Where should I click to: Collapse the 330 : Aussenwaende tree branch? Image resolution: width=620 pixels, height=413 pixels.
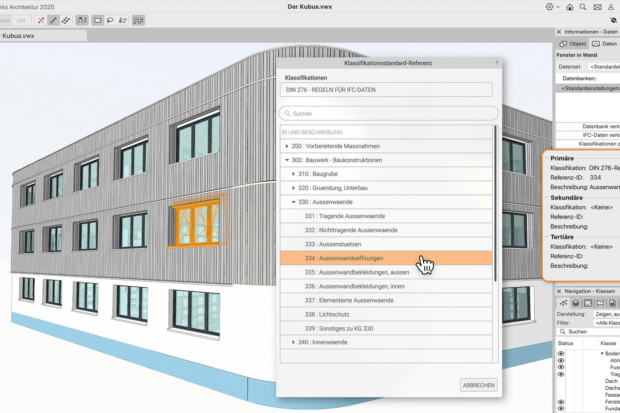(293, 202)
